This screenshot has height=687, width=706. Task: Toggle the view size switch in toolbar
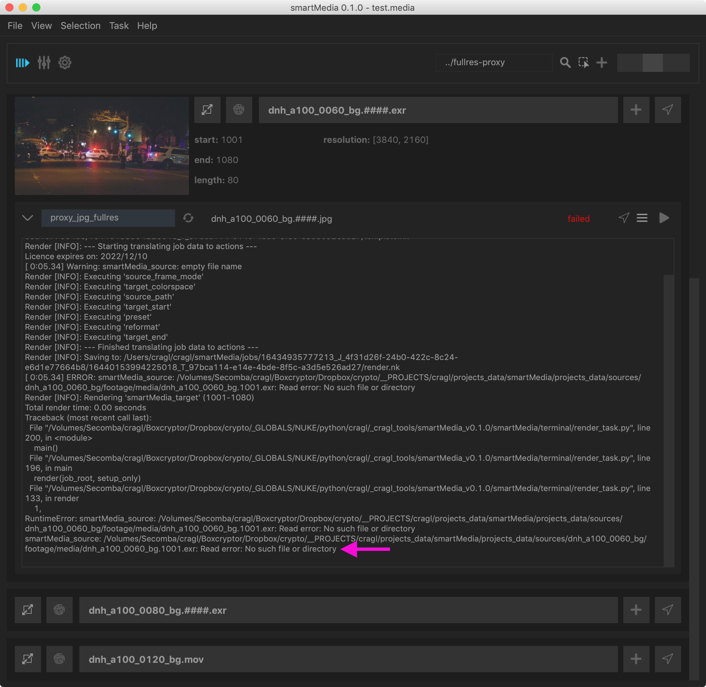point(653,63)
